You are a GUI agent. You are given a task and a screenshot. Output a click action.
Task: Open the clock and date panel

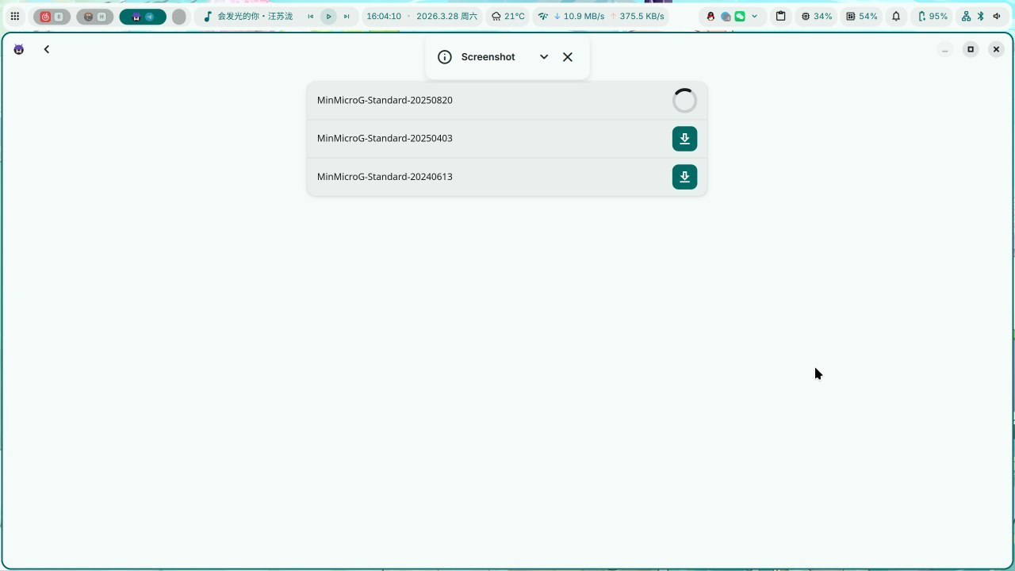(422, 16)
